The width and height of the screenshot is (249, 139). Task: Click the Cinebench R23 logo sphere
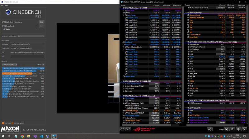[8, 12]
